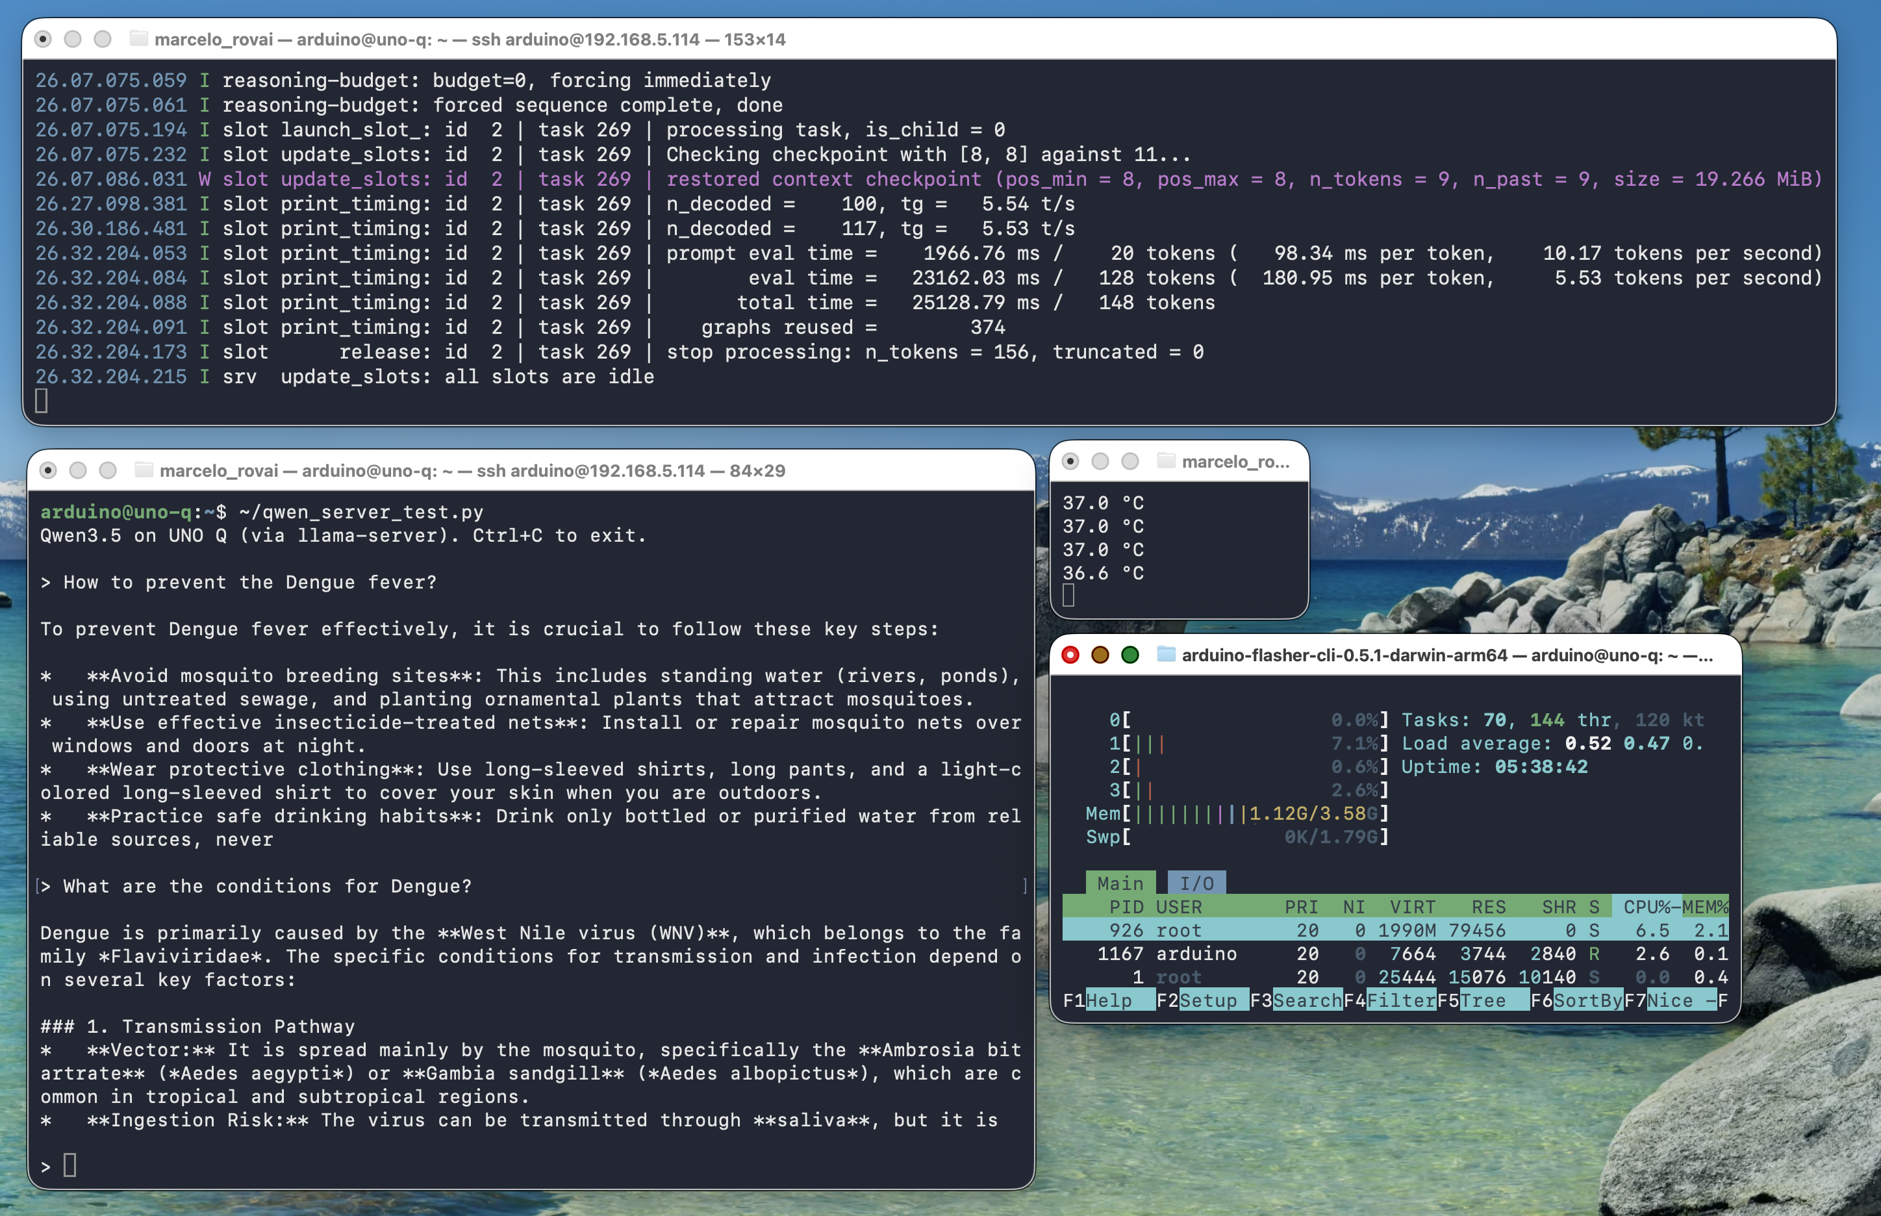Sort htop processes by the PID column
Screen dimensions: 1881x1216
point(1126,906)
